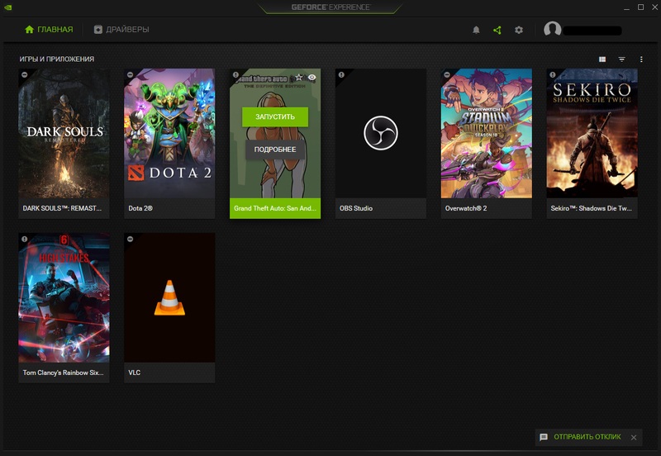The height and width of the screenshot is (456, 661).
Task: Toggle the favorite star on Grand Theft Auto
Action: (x=299, y=77)
